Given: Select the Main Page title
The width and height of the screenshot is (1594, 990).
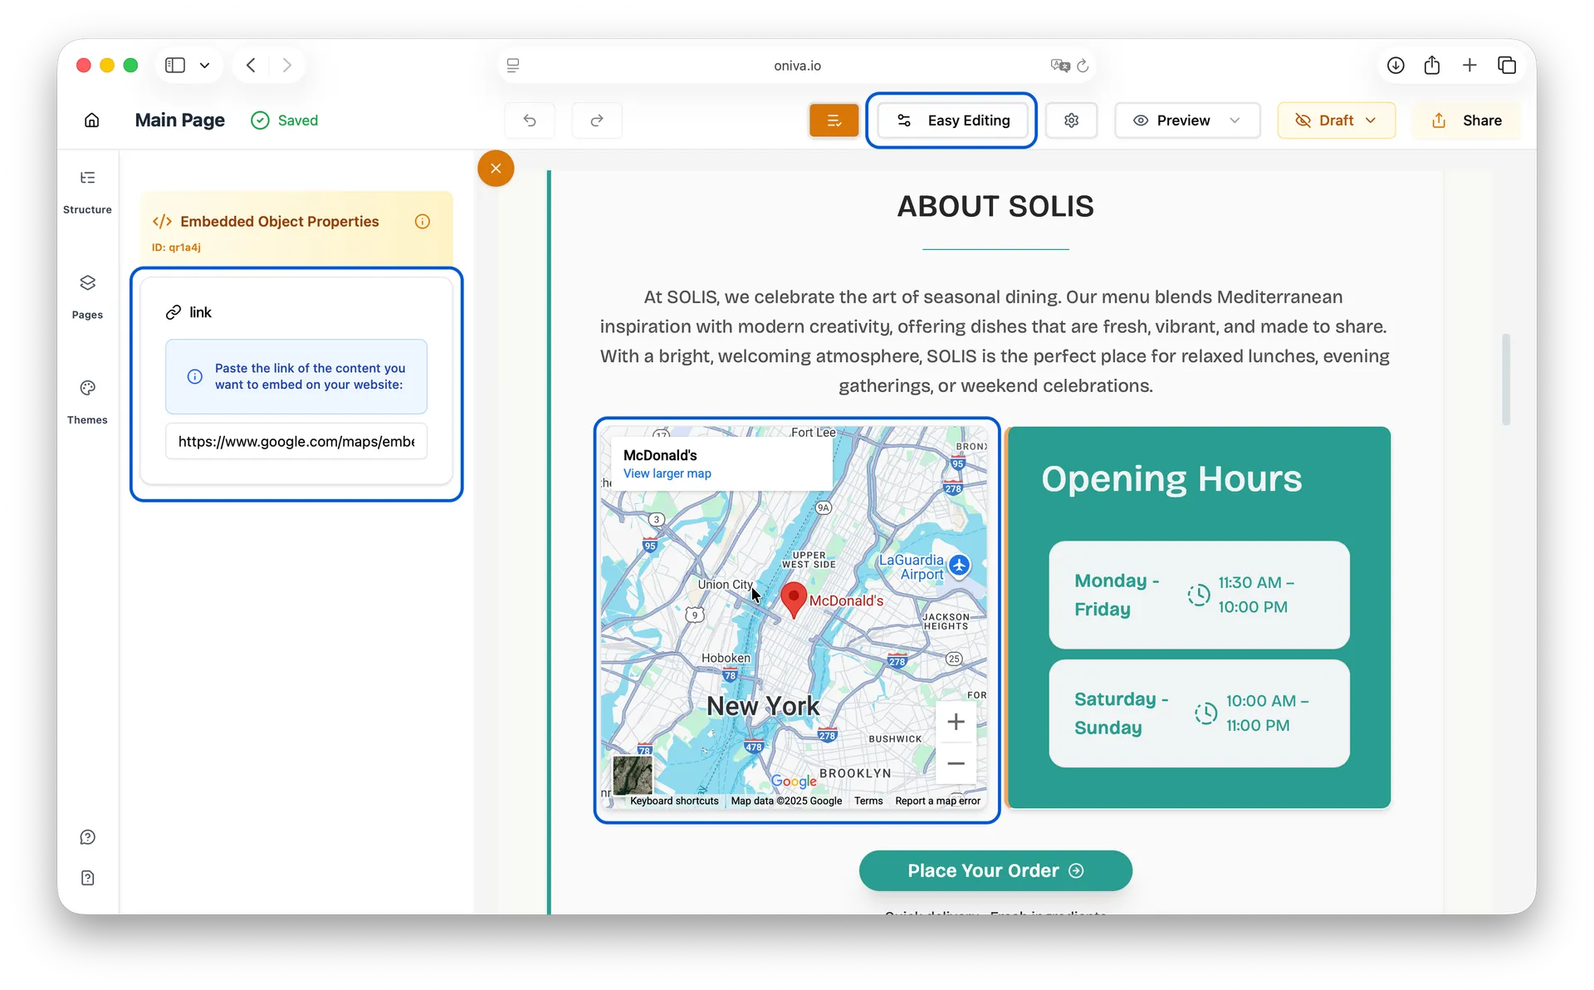Looking at the screenshot, I should pos(179,120).
